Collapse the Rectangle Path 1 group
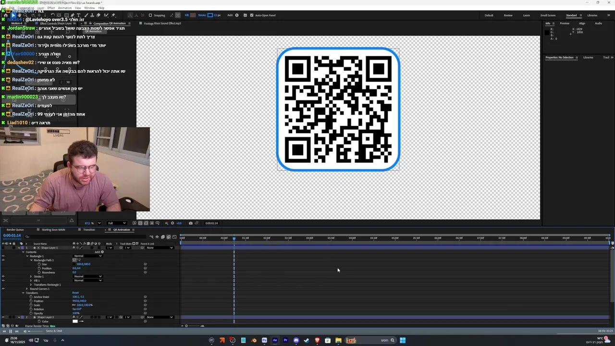This screenshot has height=346, width=615. 31,260
